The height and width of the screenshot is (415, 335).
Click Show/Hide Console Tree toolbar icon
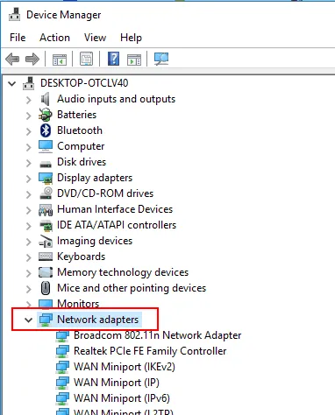click(x=60, y=60)
